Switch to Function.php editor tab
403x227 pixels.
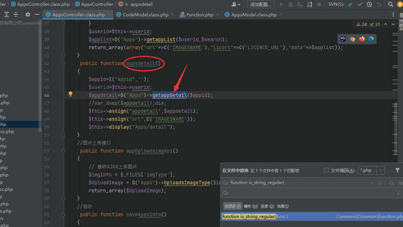click(200, 15)
